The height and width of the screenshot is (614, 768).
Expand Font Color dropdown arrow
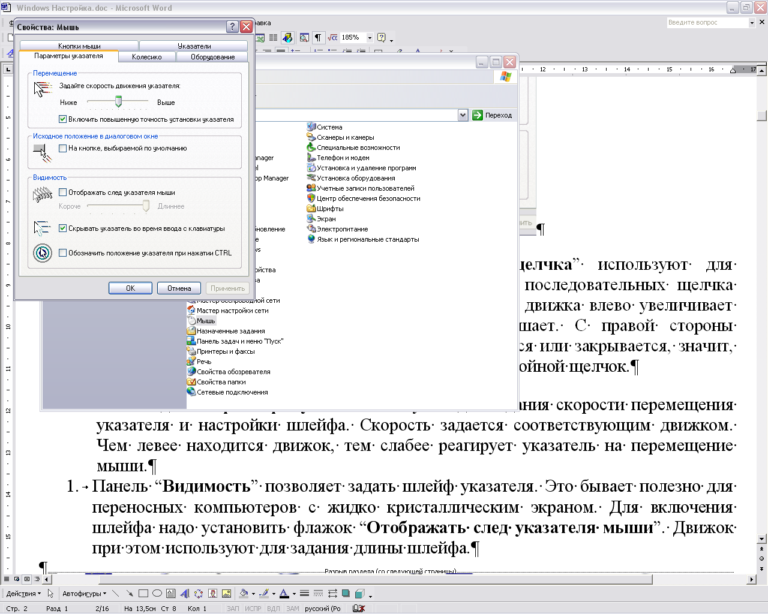click(295, 594)
